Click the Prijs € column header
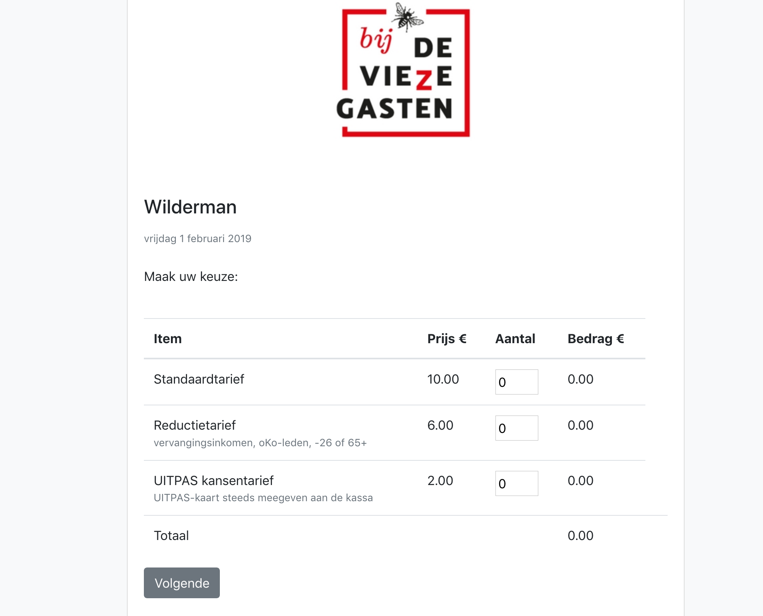The image size is (763, 616). (447, 339)
